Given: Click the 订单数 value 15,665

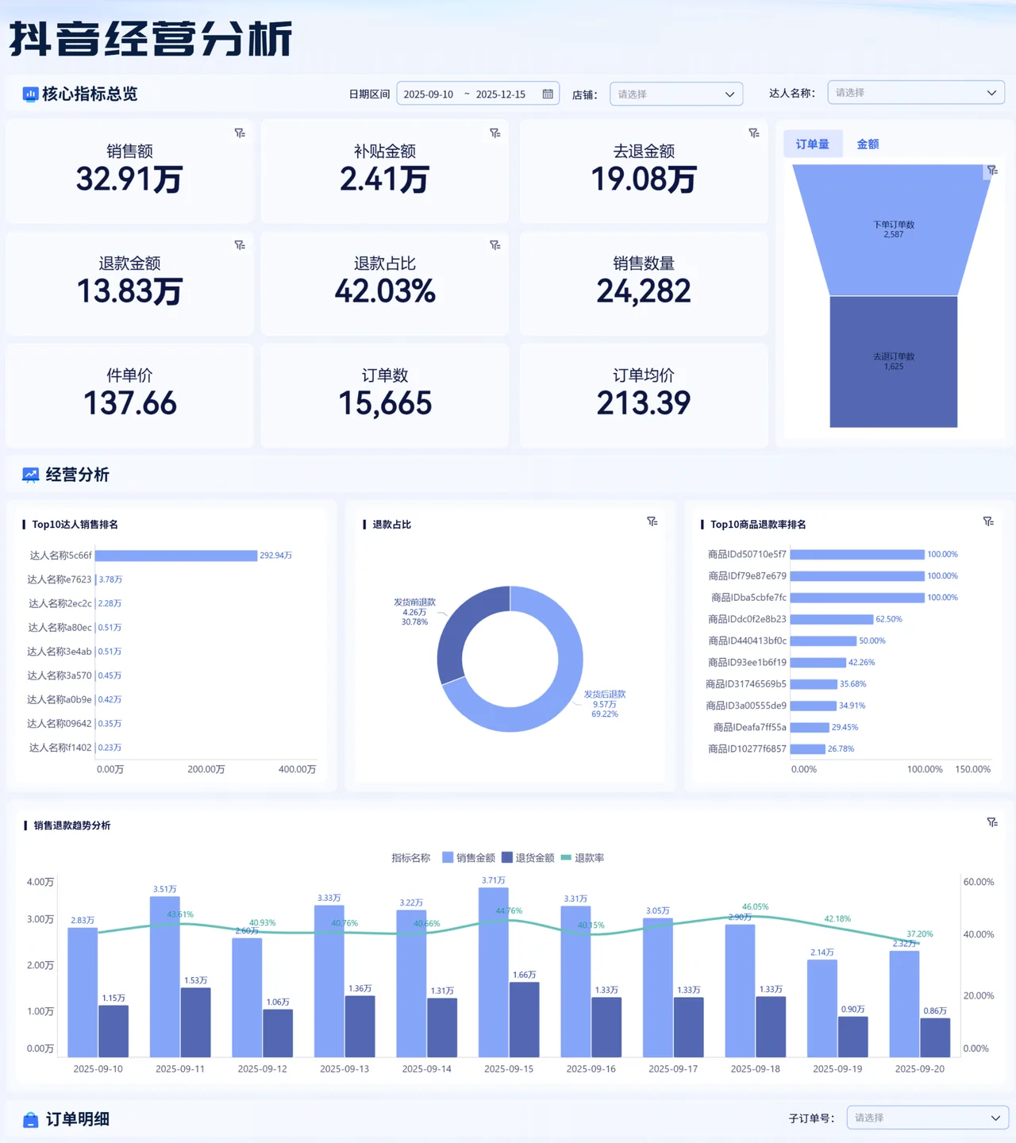Looking at the screenshot, I should point(385,403).
